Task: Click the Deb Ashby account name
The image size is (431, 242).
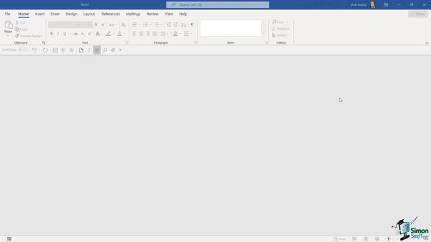Action: pos(358,5)
